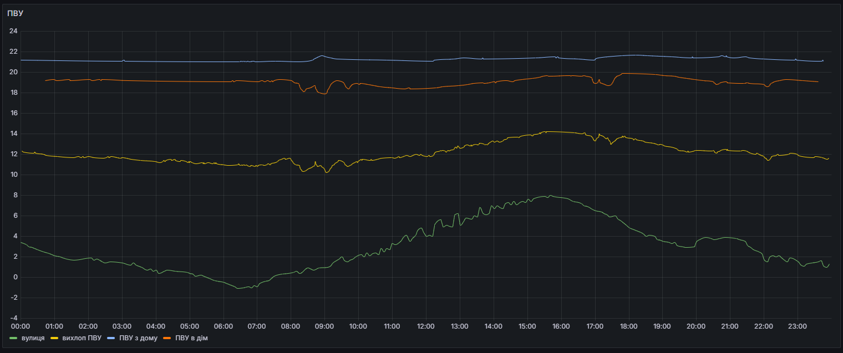Click the 20 value axis label
The height and width of the screenshot is (353, 843).
(14, 72)
